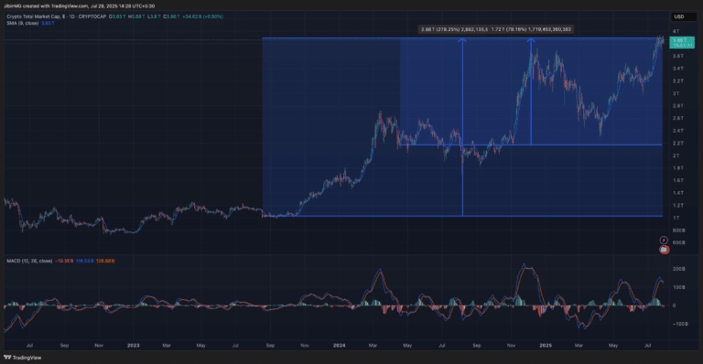Click the TradingView logo at bottom left
This screenshot has height=364, width=703.
pos(22,358)
